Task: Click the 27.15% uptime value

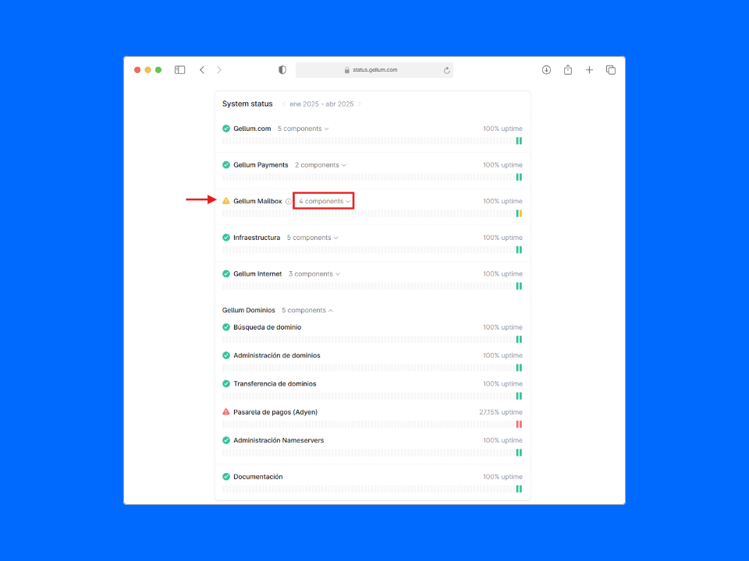Action: click(x=501, y=411)
